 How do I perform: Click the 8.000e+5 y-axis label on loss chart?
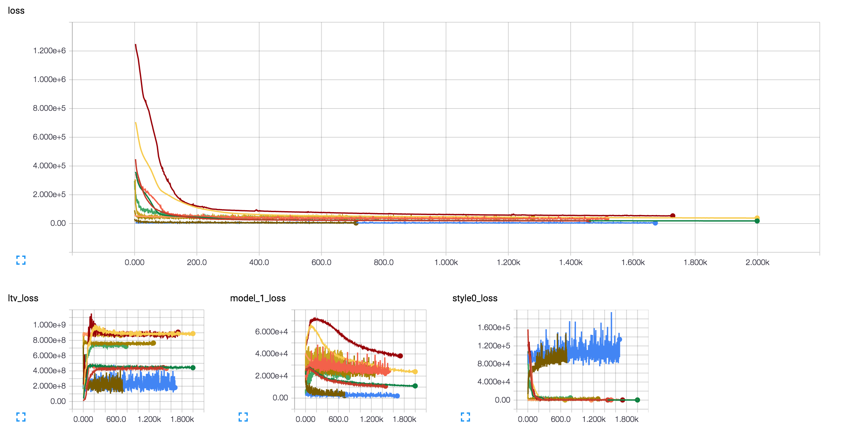pyautogui.click(x=49, y=108)
